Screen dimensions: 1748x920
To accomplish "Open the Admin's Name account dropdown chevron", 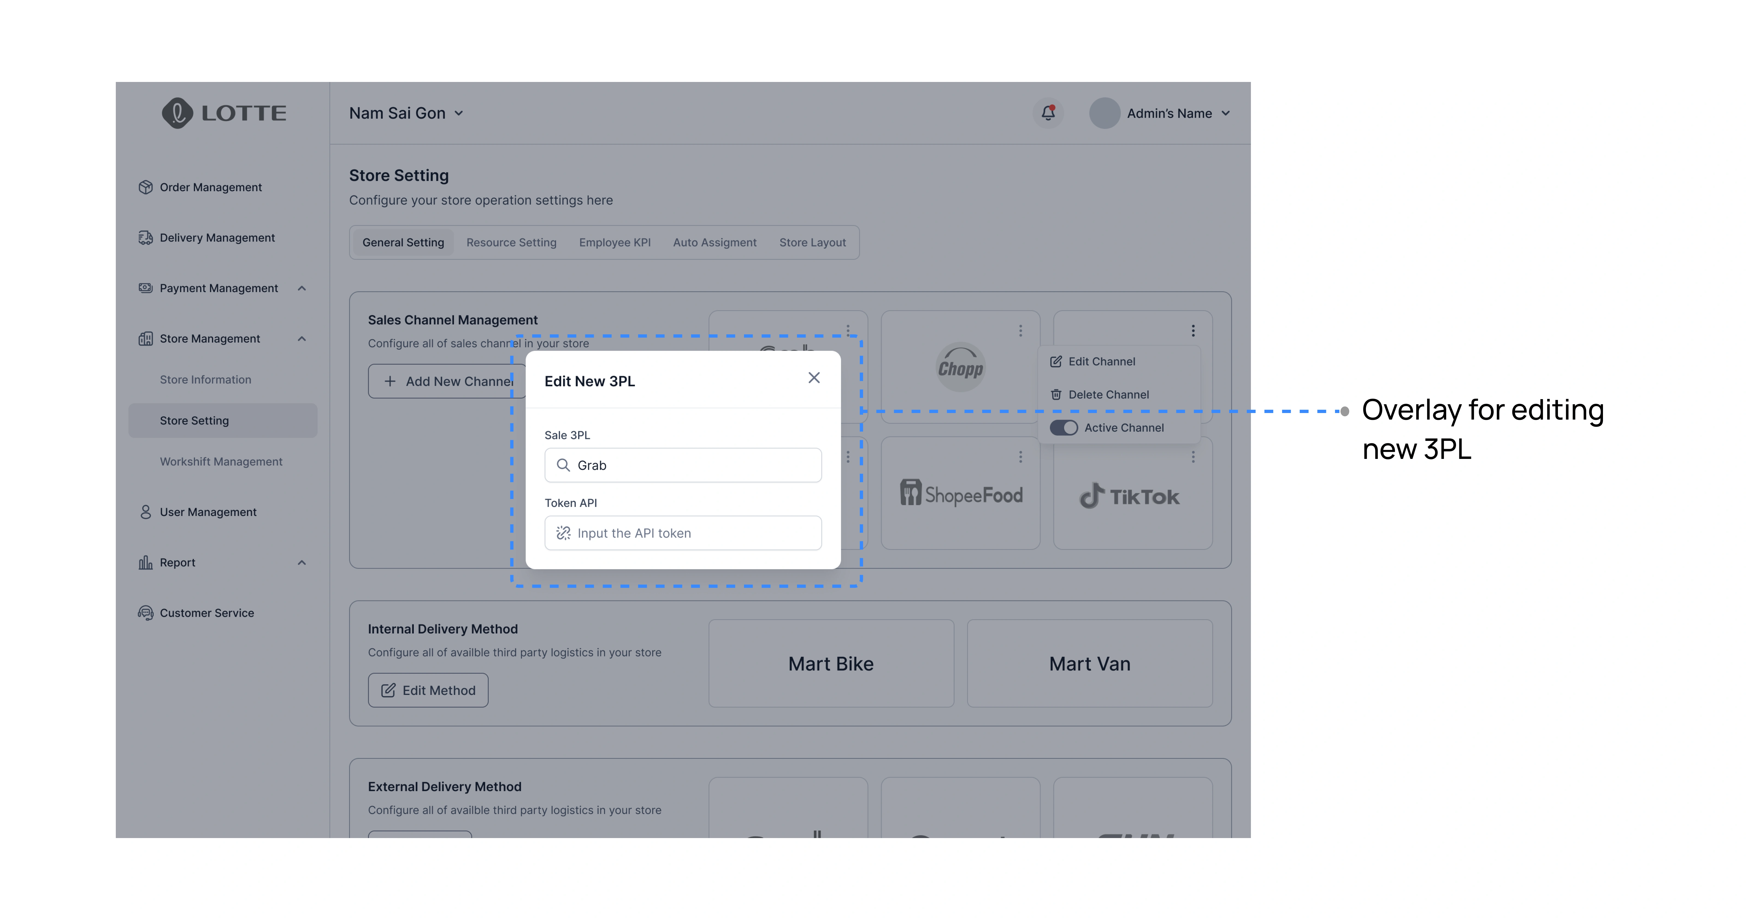I will (x=1226, y=113).
